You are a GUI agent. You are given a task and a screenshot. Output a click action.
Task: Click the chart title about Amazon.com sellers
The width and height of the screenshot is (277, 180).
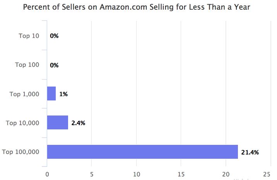point(137,7)
